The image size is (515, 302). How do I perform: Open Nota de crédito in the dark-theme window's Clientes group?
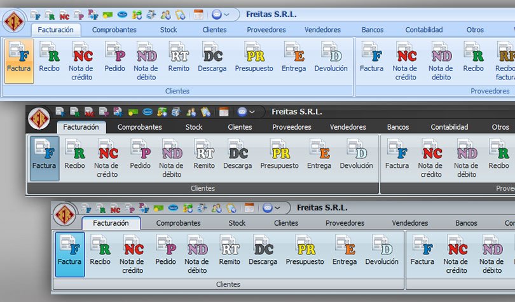click(x=106, y=158)
